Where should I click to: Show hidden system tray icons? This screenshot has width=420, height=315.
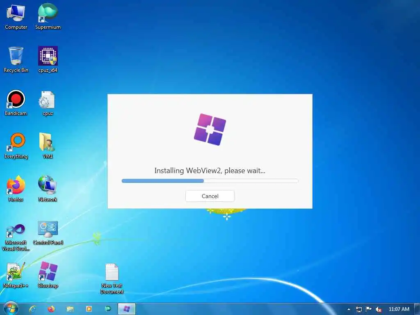pos(349,309)
